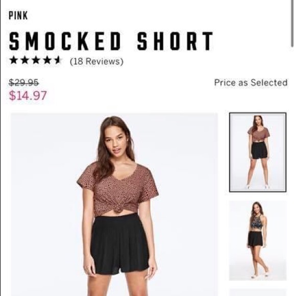296x296 pixels.
Task: Click the fourth rating star
Action: pos(47,60)
